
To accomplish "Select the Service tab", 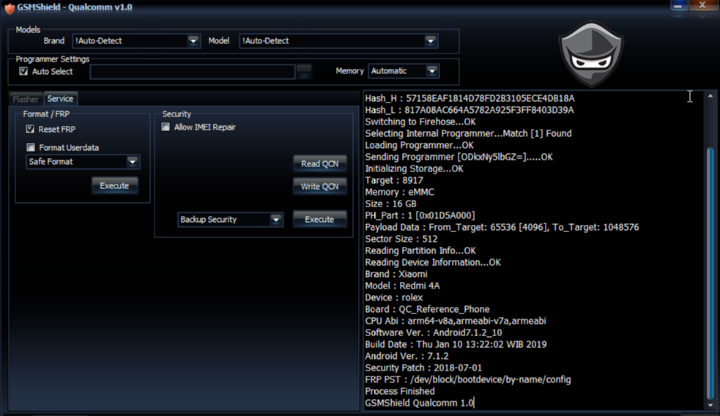I will [60, 99].
